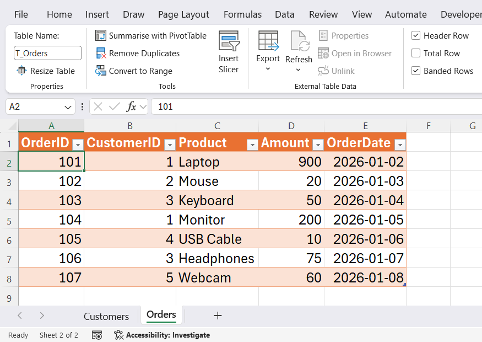Switch to the Home ribbon tab
The width and height of the screenshot is (482, 342).
(x=59, y=14)
